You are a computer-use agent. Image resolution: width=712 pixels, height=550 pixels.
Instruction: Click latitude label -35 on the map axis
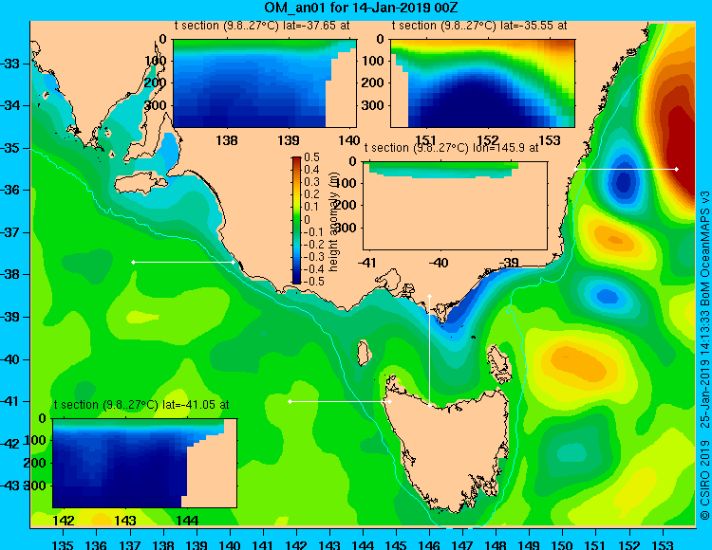(x=10, y=148)
